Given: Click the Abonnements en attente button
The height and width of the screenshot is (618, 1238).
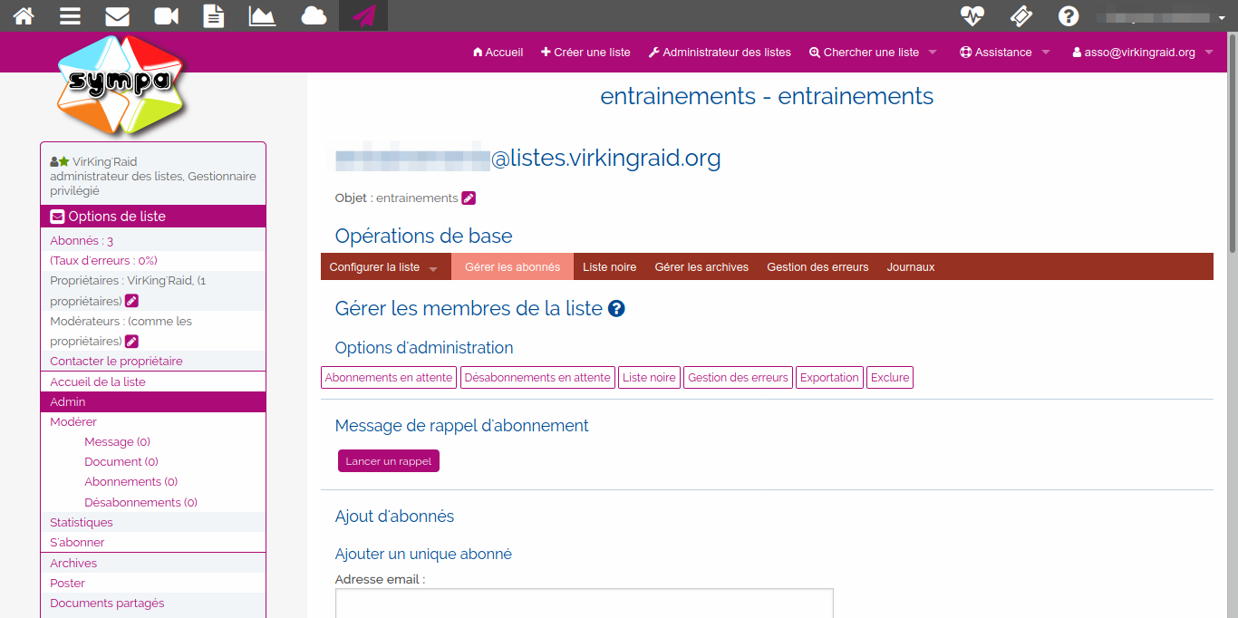Looking at the screenshot, I should click(389, 378).
